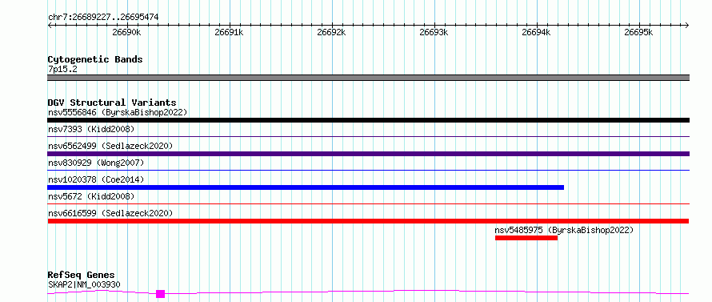Open nsv5485975 (ByrskaBishop2022) label

pyautogui.click(x=564, y=230)
